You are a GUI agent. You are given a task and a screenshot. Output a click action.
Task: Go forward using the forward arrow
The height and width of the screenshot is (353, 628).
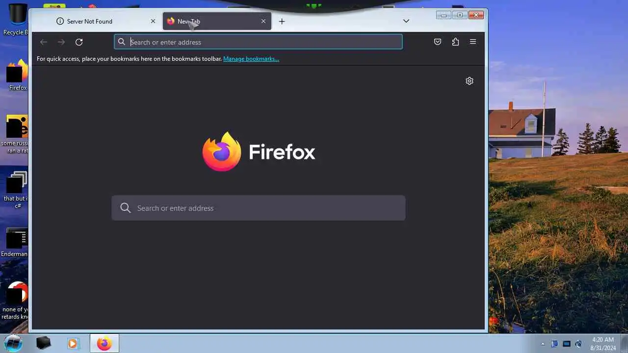(x=61, y=42)
